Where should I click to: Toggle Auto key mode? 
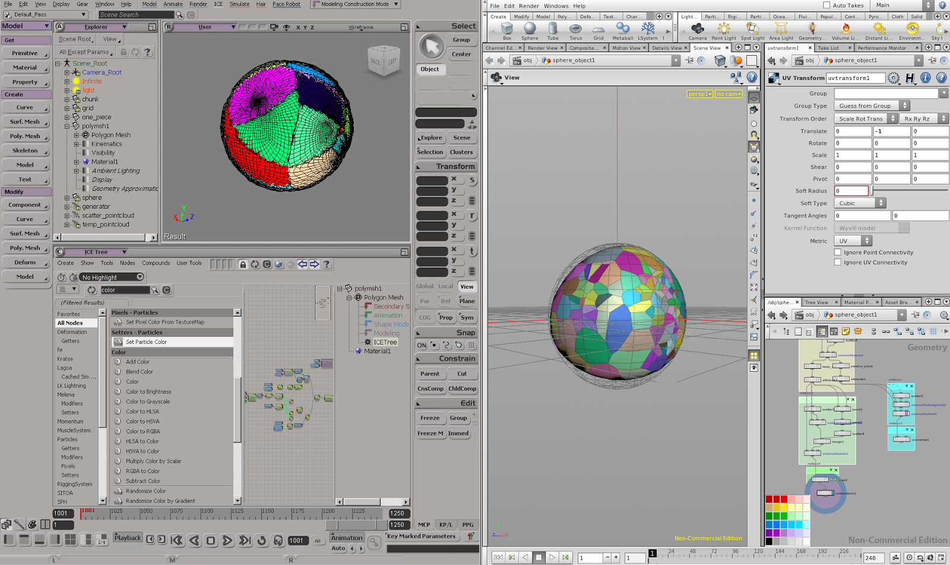pos(338,548)
